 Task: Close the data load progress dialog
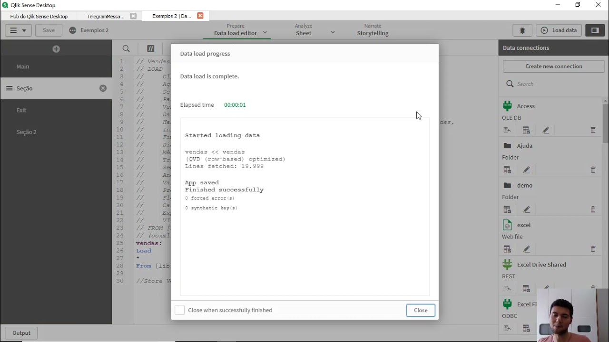[421, 310]
